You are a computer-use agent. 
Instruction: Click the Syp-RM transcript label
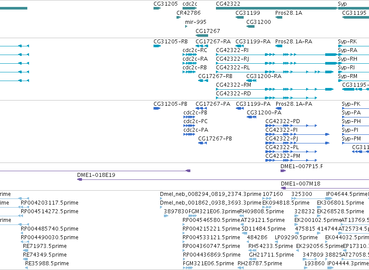347,76
